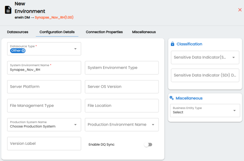Select the Configuration Details tab

57,32
